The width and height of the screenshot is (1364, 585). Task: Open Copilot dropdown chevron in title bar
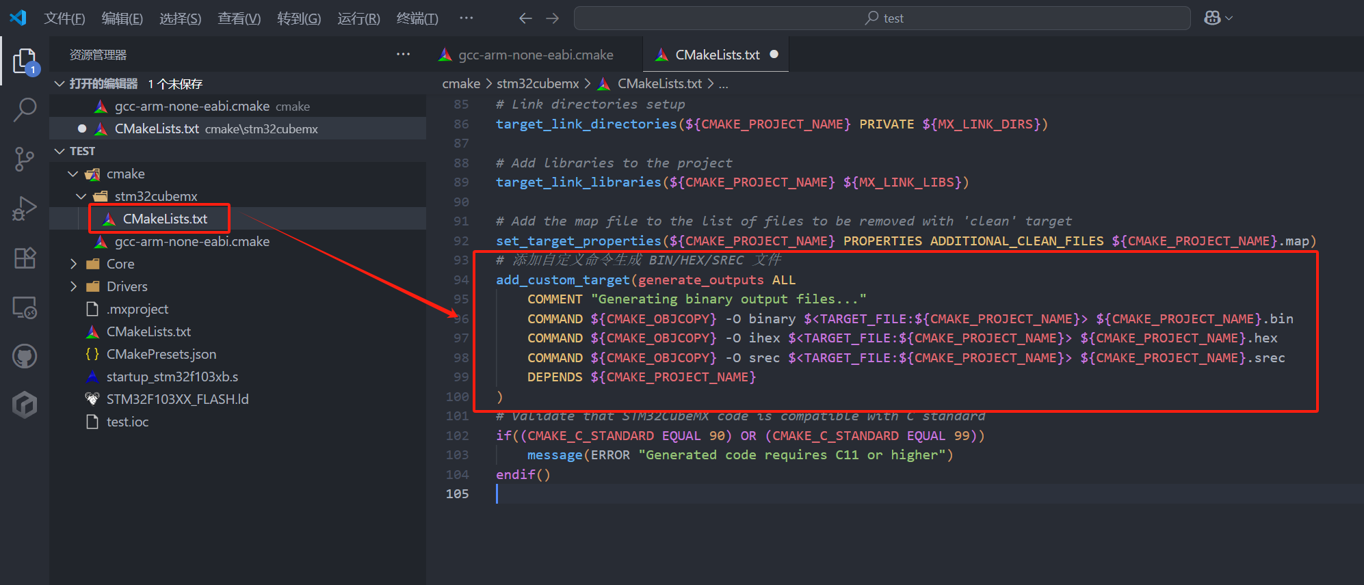pos(1229,18)
